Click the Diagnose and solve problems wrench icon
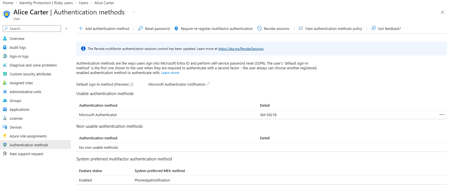The width and height of the screenshot is (450, 192). [x=5, y=65]
